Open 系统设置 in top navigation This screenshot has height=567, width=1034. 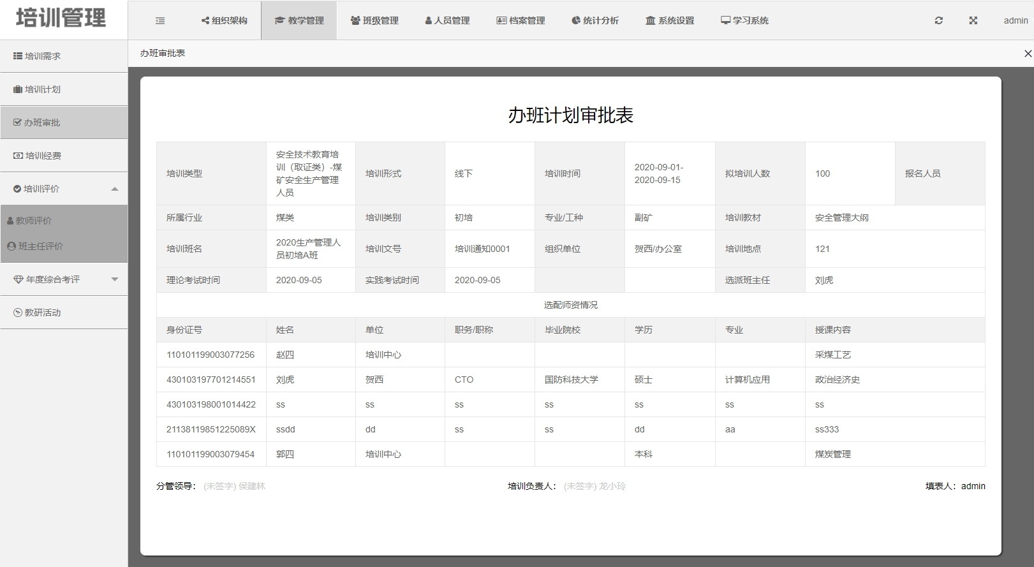coord(669,20)
